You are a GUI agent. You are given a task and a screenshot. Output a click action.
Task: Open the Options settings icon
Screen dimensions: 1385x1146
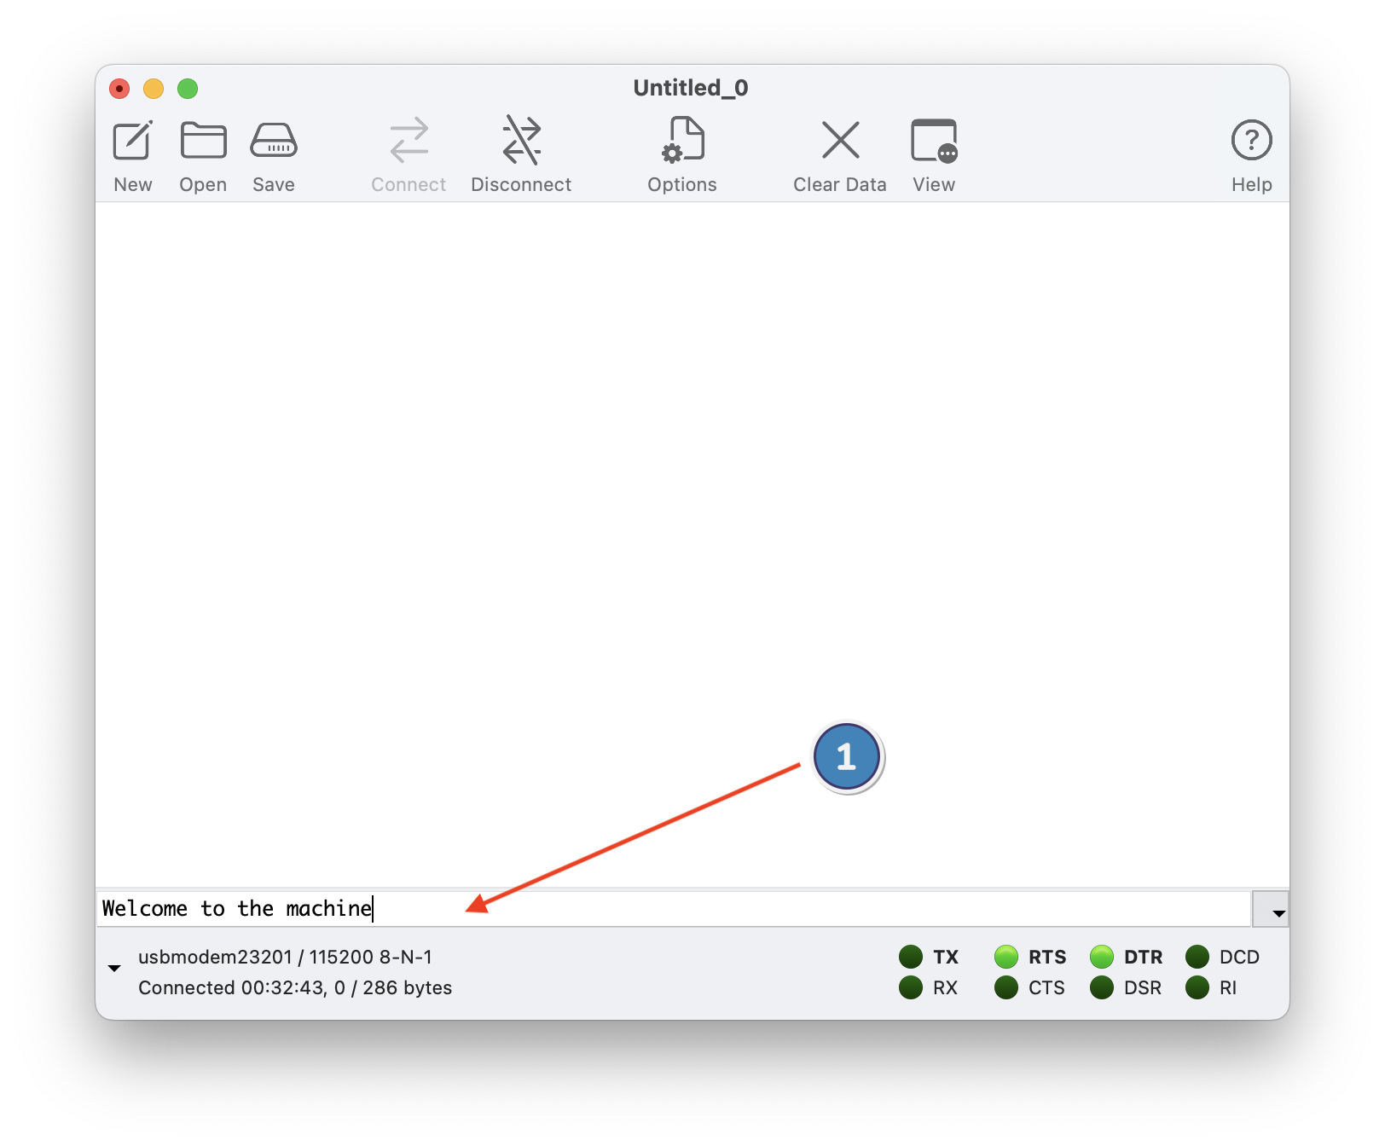[x=682, y=142]
